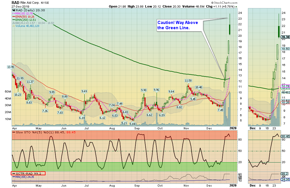Image resolution: width=290 pixels, height=188 pixels.
Task: Click the green up-triangle next to Chg
Action: click(236, 7)
